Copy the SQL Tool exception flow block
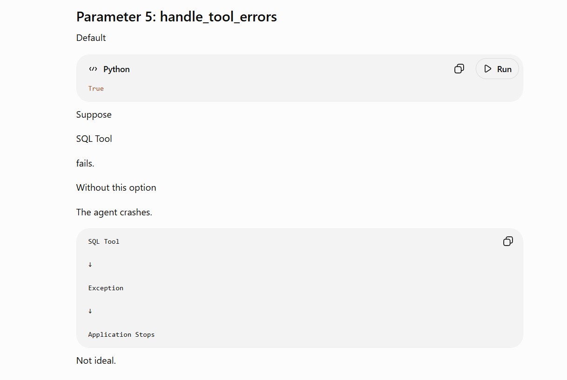The width and height of the screenshot is (567, 380). click(508, 241)
